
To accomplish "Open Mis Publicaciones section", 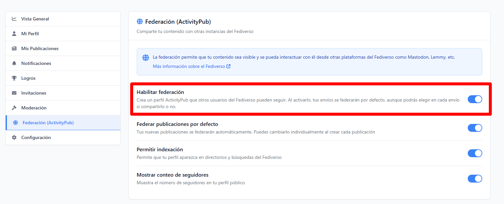I will click(63, 48).
